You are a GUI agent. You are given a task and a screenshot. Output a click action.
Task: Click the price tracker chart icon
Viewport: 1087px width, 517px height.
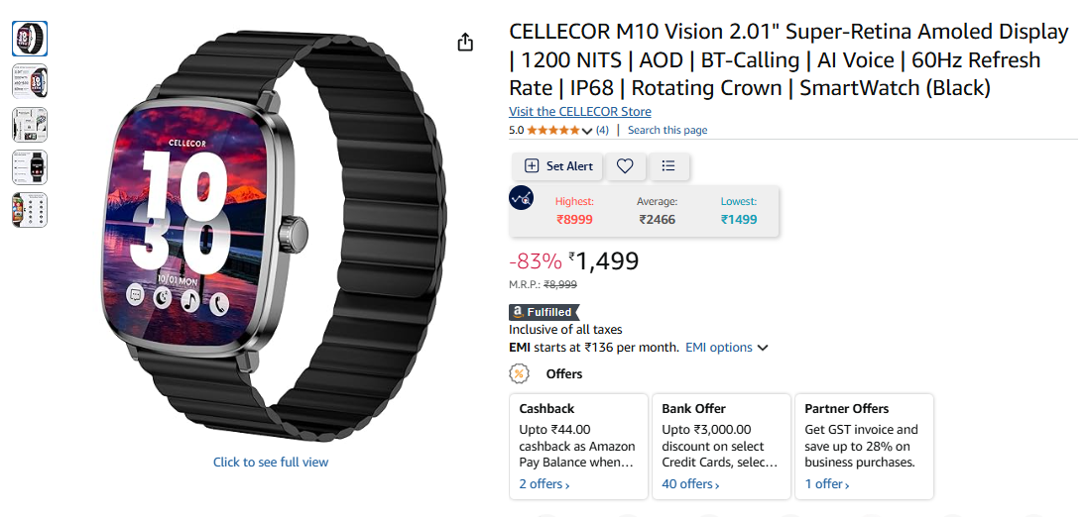521,198
